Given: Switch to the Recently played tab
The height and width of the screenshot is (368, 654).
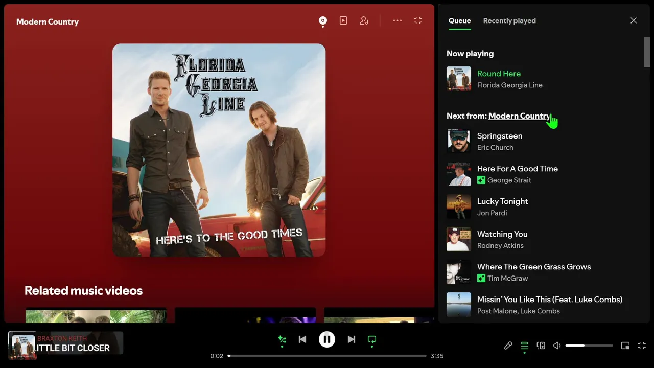Looking at the screenshot, I should click(x=509, y=20).
